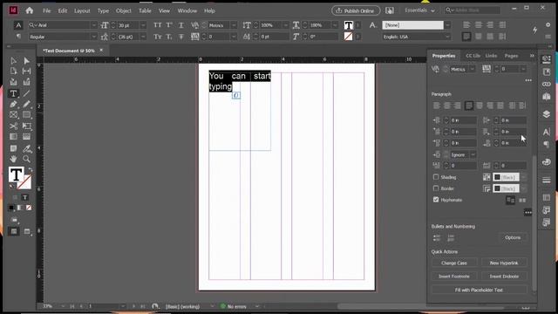Open the font size 30 pt dropdown
This screenshot has width=558, height=314.
point(143,25)
